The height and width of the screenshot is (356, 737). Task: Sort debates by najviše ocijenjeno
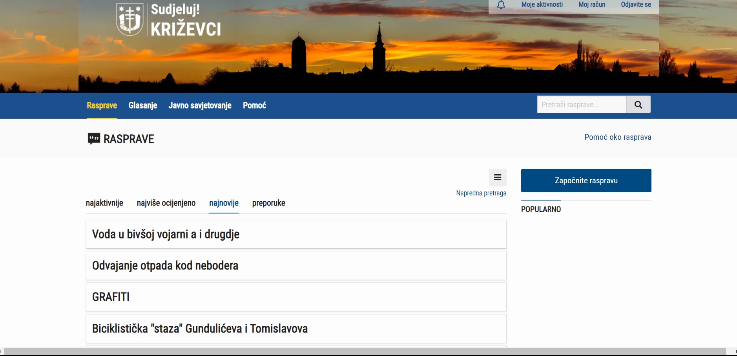click(166, 203)
